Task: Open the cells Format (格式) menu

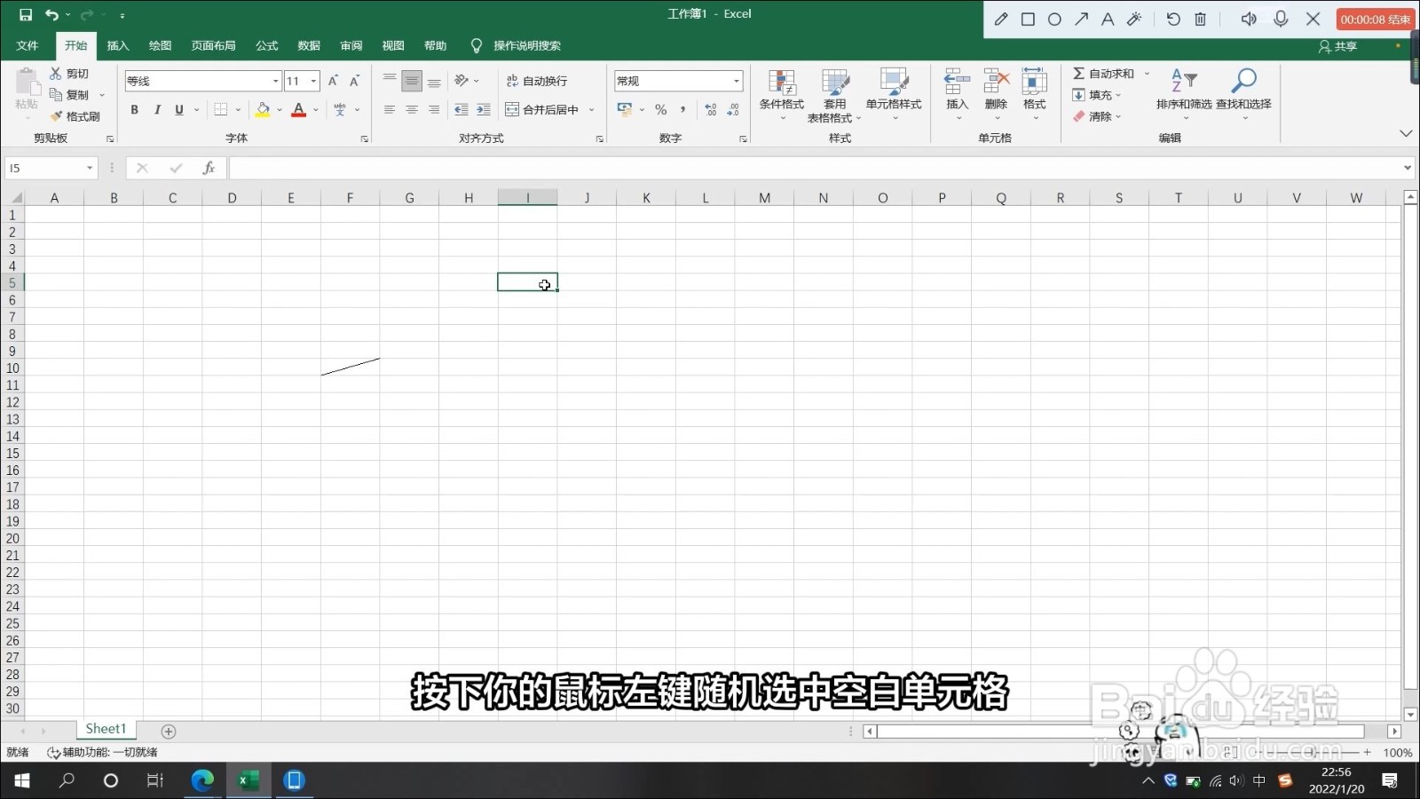Action: [x=1035, y=94]
